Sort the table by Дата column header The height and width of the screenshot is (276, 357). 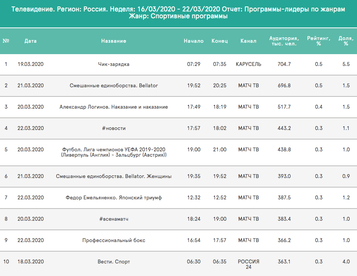click(x=31, y=41)
